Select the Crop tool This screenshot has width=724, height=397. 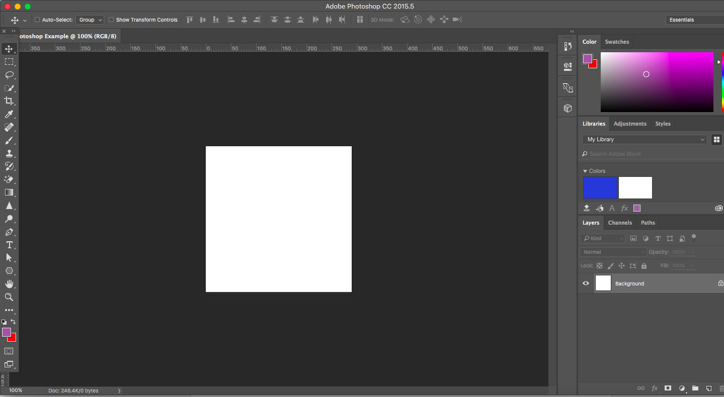pos(9,101)
